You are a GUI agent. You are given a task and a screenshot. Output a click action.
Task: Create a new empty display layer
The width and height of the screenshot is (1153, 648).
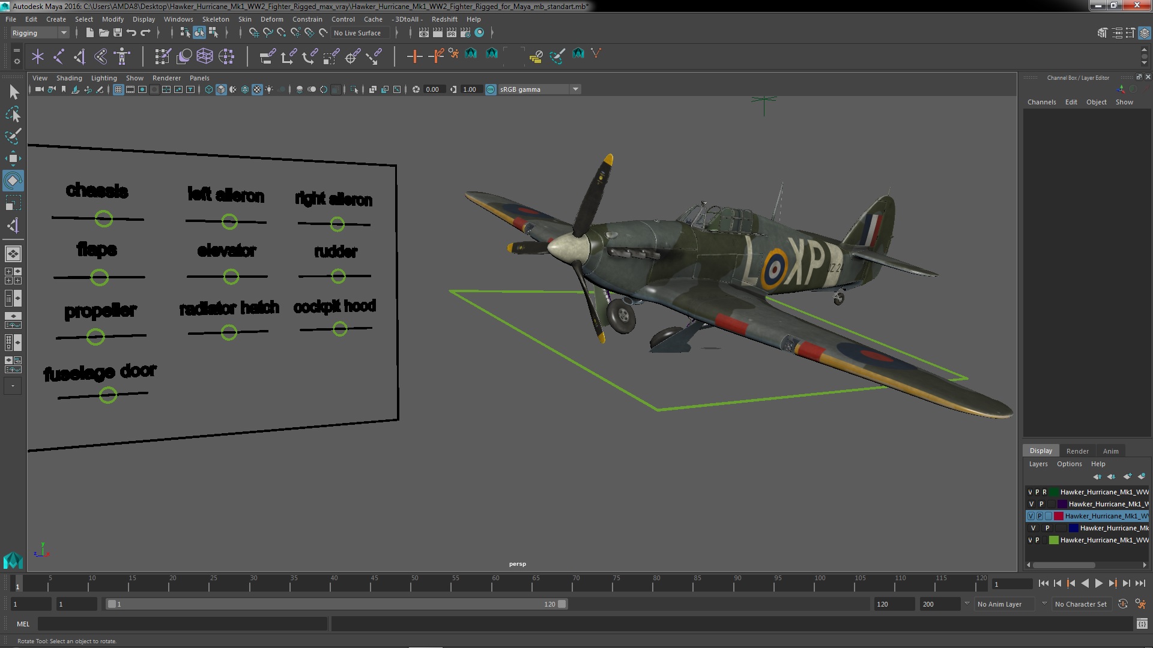(1127, 476)
